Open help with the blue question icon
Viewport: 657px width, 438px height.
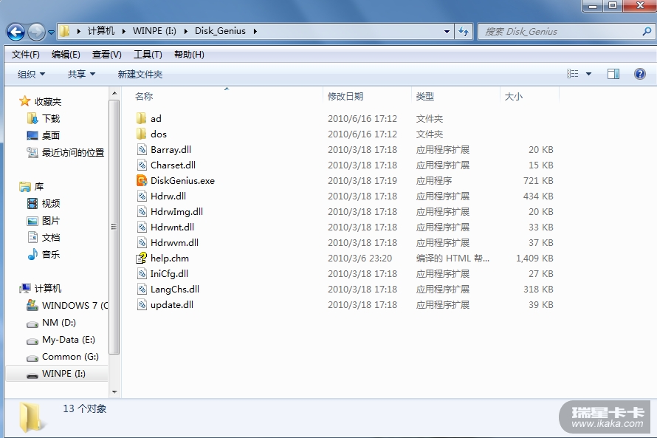tap(639, 74)
